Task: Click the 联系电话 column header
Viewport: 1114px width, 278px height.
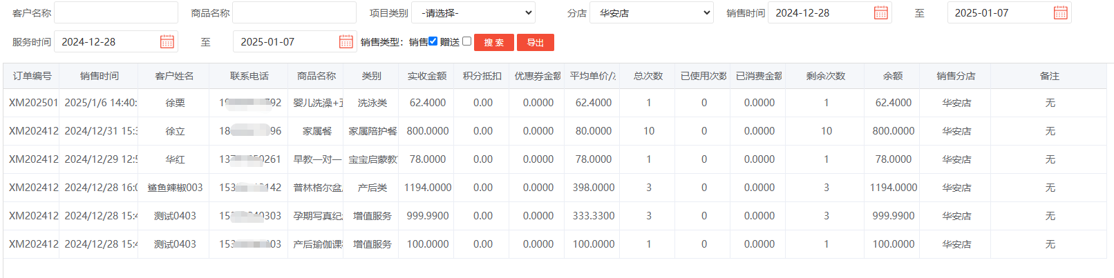Action: (x=249, y=76)
